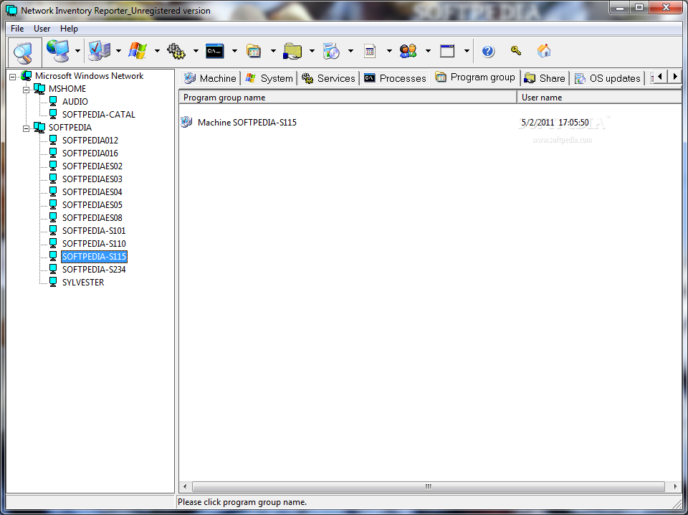688x515 pixels.
Task: Select SOFTPEDIA-S110 in the tree
Action: 94,244
